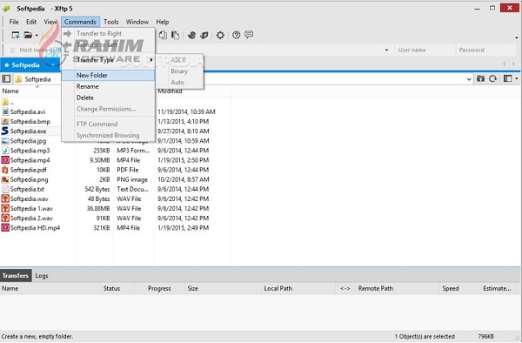The height and width of the screenshot is (343, 522).
Task: Open the Help menu
Action: point(163,22)
